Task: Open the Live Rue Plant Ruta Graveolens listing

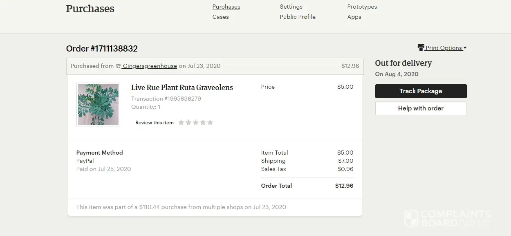Action: coord(182,87)
